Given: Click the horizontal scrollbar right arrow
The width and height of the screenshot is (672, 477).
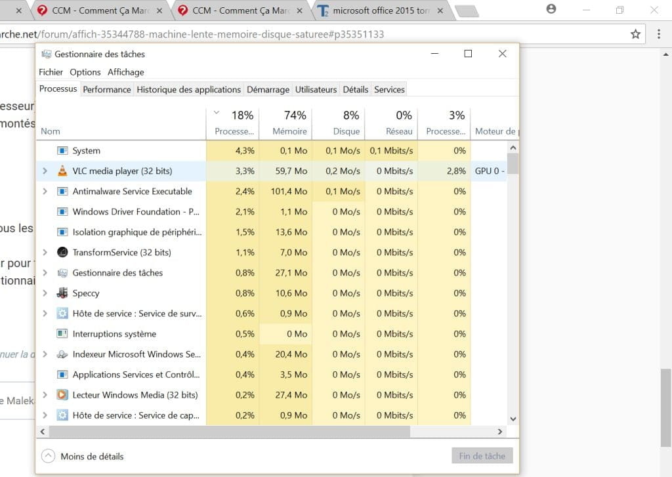Looking at the screenshot, I should tap(499, 432).
